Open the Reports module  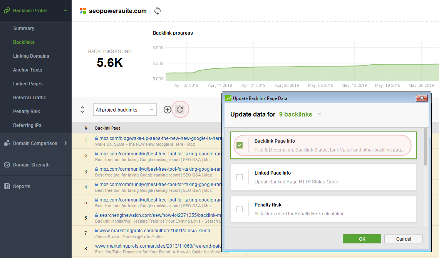click(x=22, y=186)
